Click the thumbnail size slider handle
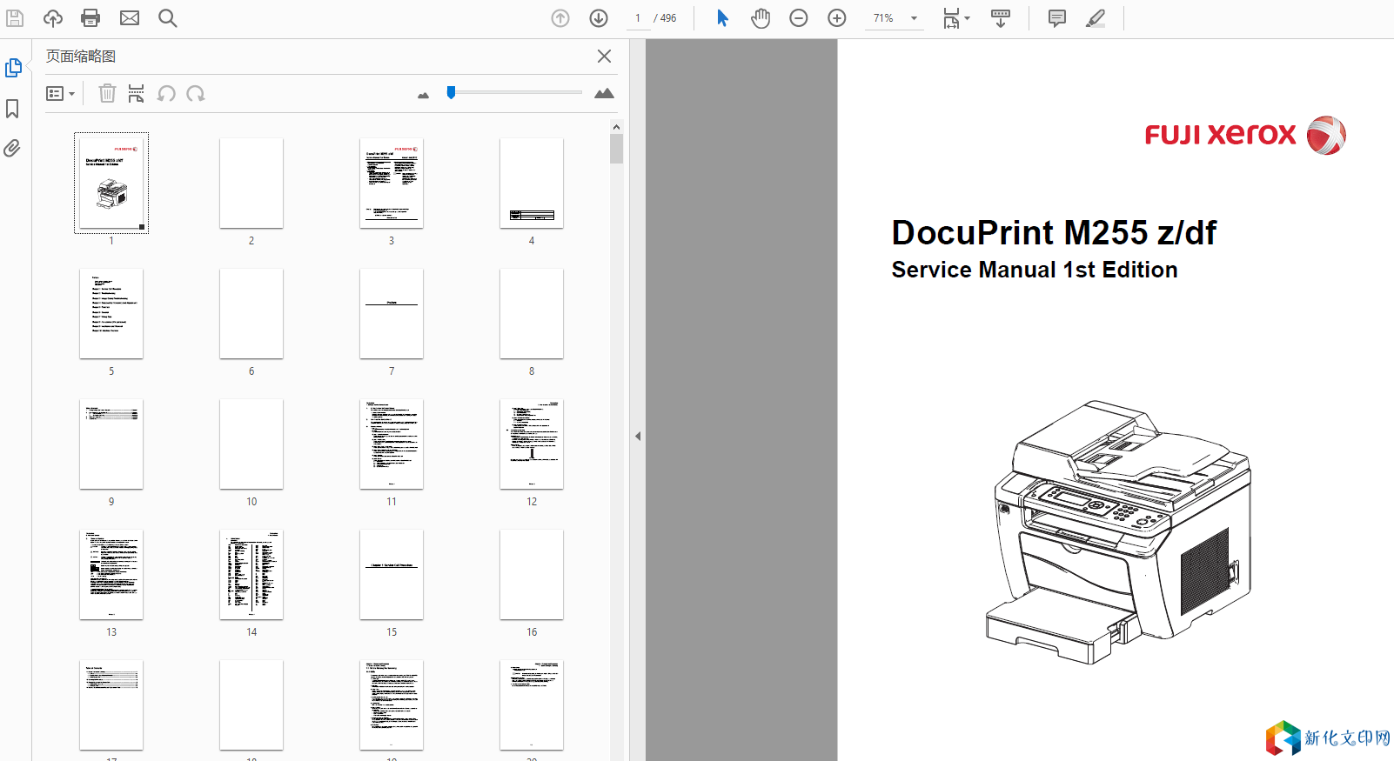Image resolution: width=1394 pixels, height=761 pixels. pyautogui.click(x=451, y=92)
